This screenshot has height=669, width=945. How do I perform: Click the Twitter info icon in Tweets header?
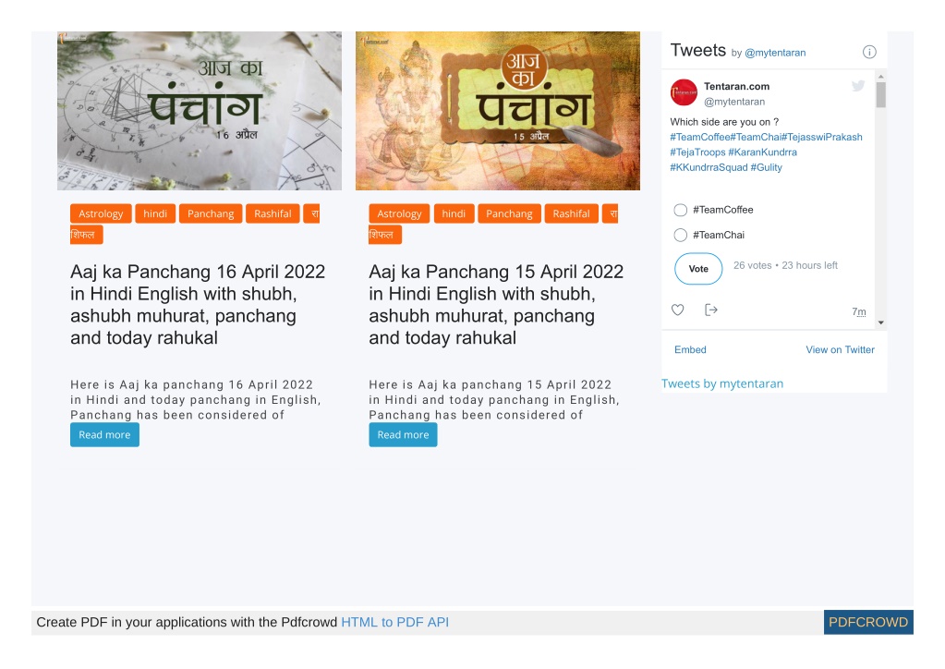(x=869, y=52)
